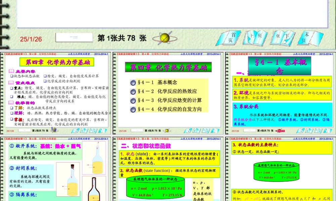
Task: Click the page number input beside the date 25/1/26
Action: [75, 37]
